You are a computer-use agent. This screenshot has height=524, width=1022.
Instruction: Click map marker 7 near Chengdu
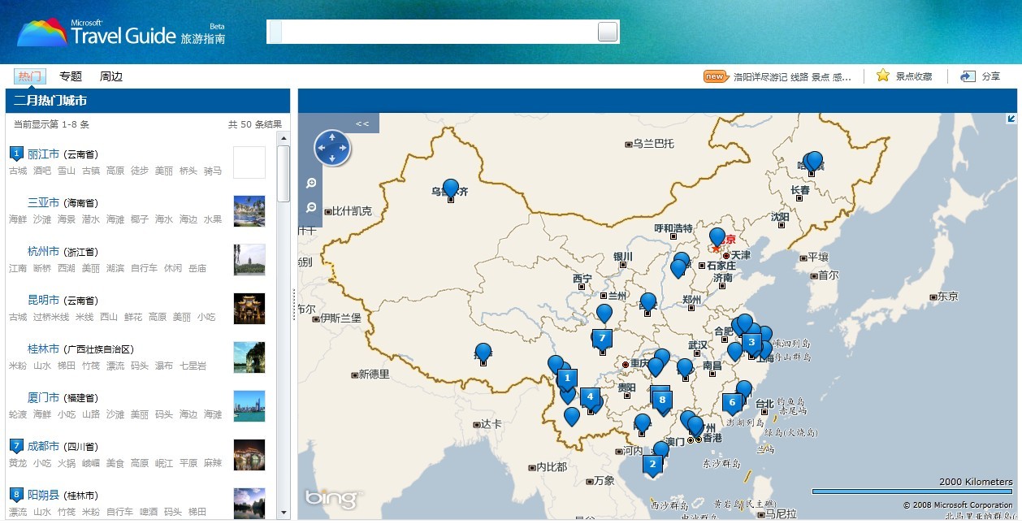(x=601, y=338)
